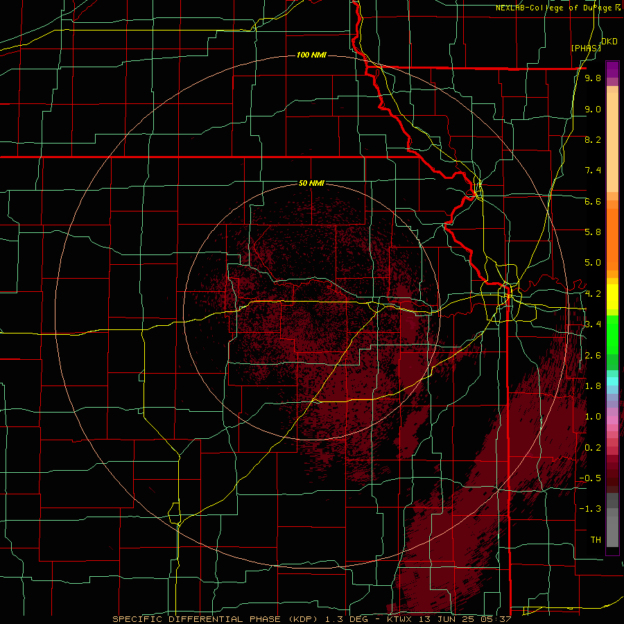
Task: Select the 2.6 value on the legend
Action: (593, 356)
